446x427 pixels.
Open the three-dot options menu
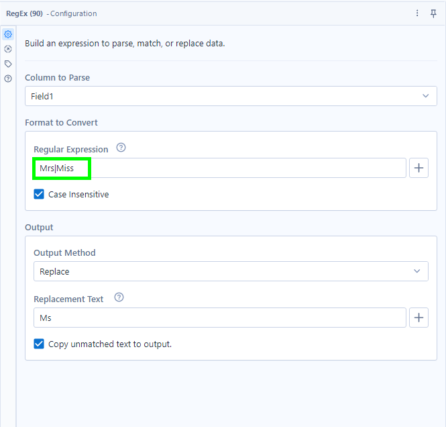[417, 13]
